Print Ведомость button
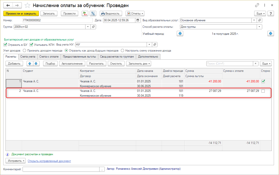 coord(111,14)
